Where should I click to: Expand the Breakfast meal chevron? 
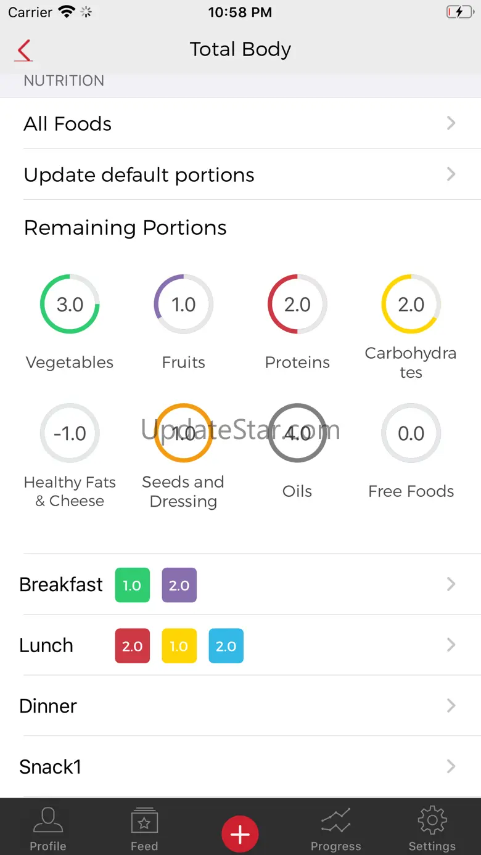(451, 584)
